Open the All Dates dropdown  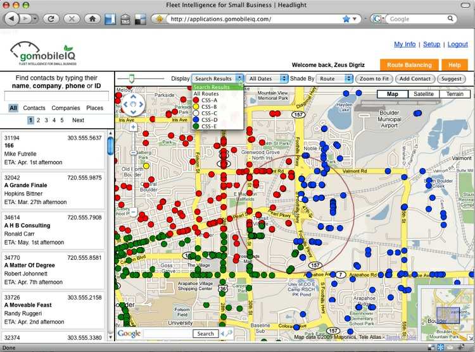(x=267, y=78)
